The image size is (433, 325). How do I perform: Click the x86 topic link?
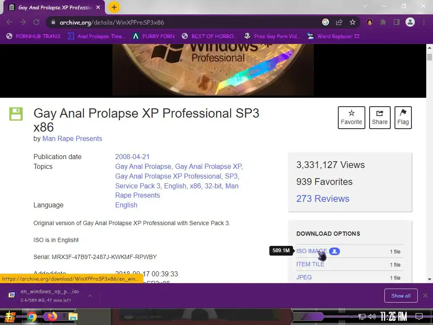coord(195,186)
